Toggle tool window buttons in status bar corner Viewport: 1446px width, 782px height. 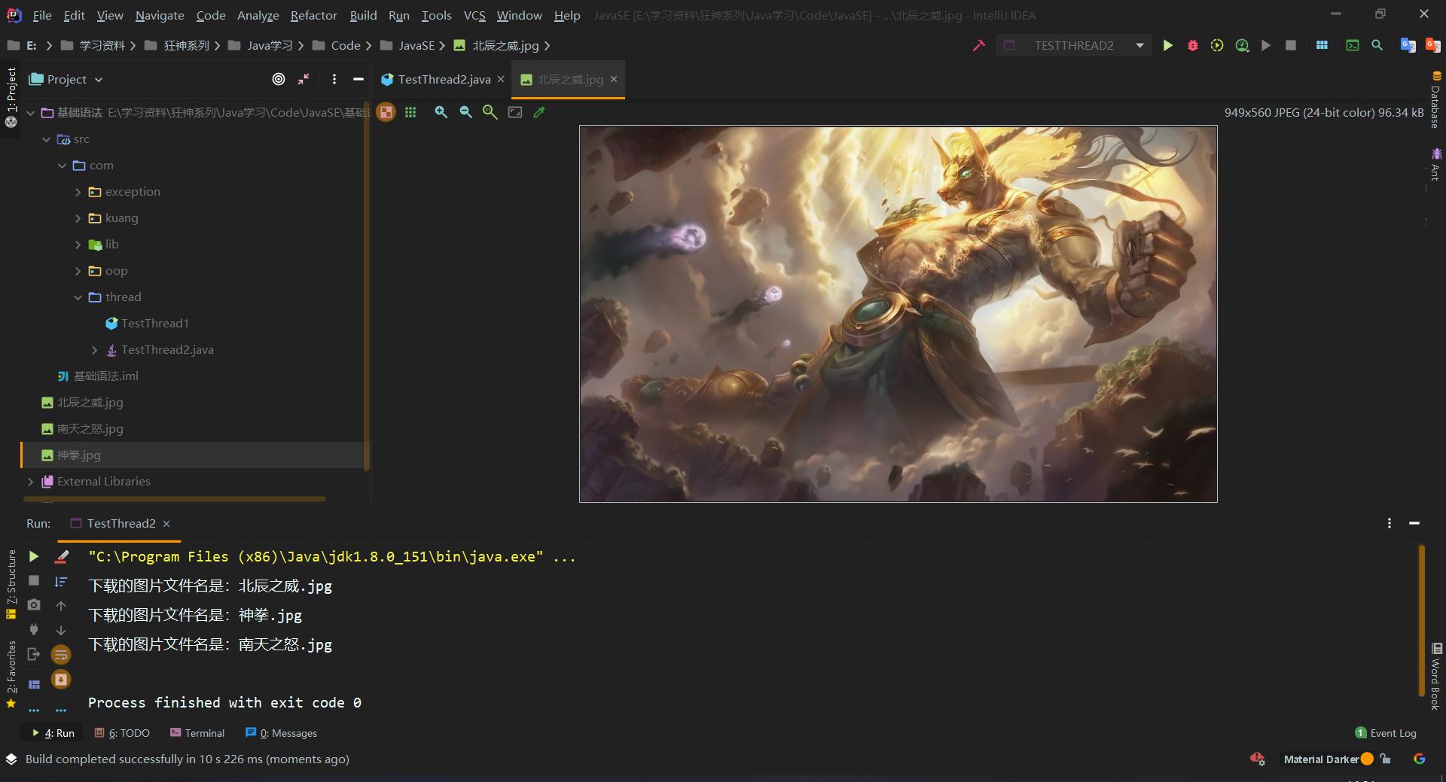(x=11, y=759)
